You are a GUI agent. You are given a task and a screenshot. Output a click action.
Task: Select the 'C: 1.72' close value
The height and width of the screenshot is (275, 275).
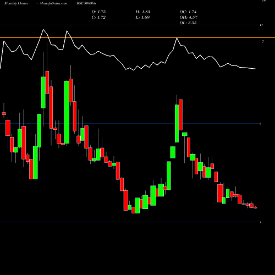[x=98, y=18]
